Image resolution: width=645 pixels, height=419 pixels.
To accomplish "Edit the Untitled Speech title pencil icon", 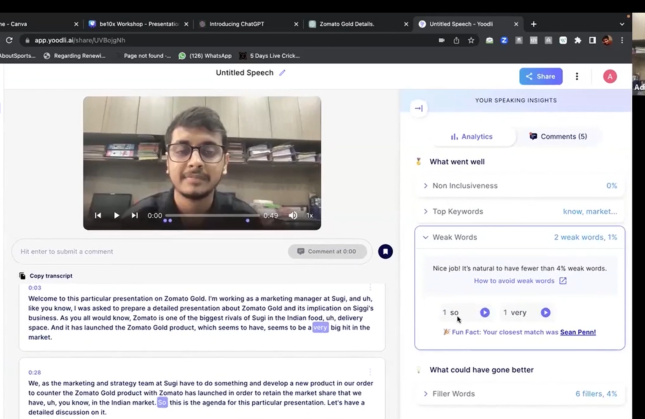I will [x=282, y=73].
